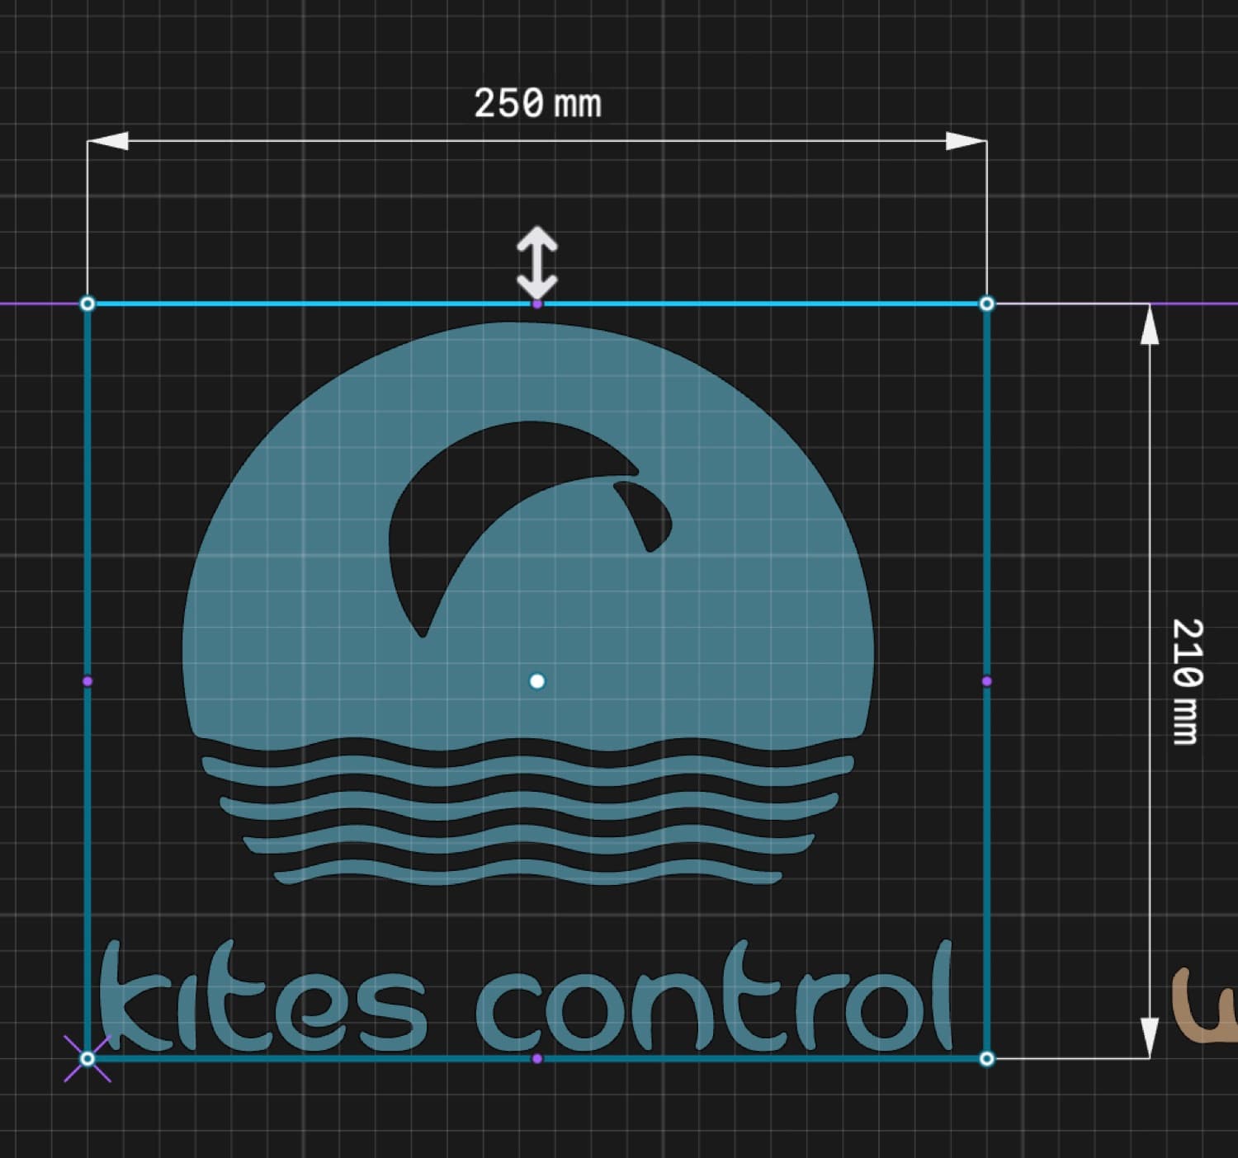This screenshot has width=1238, height=1158.
Task: Select the bottom-right corner handle of the rectangle
Action: pos(986,1058)
